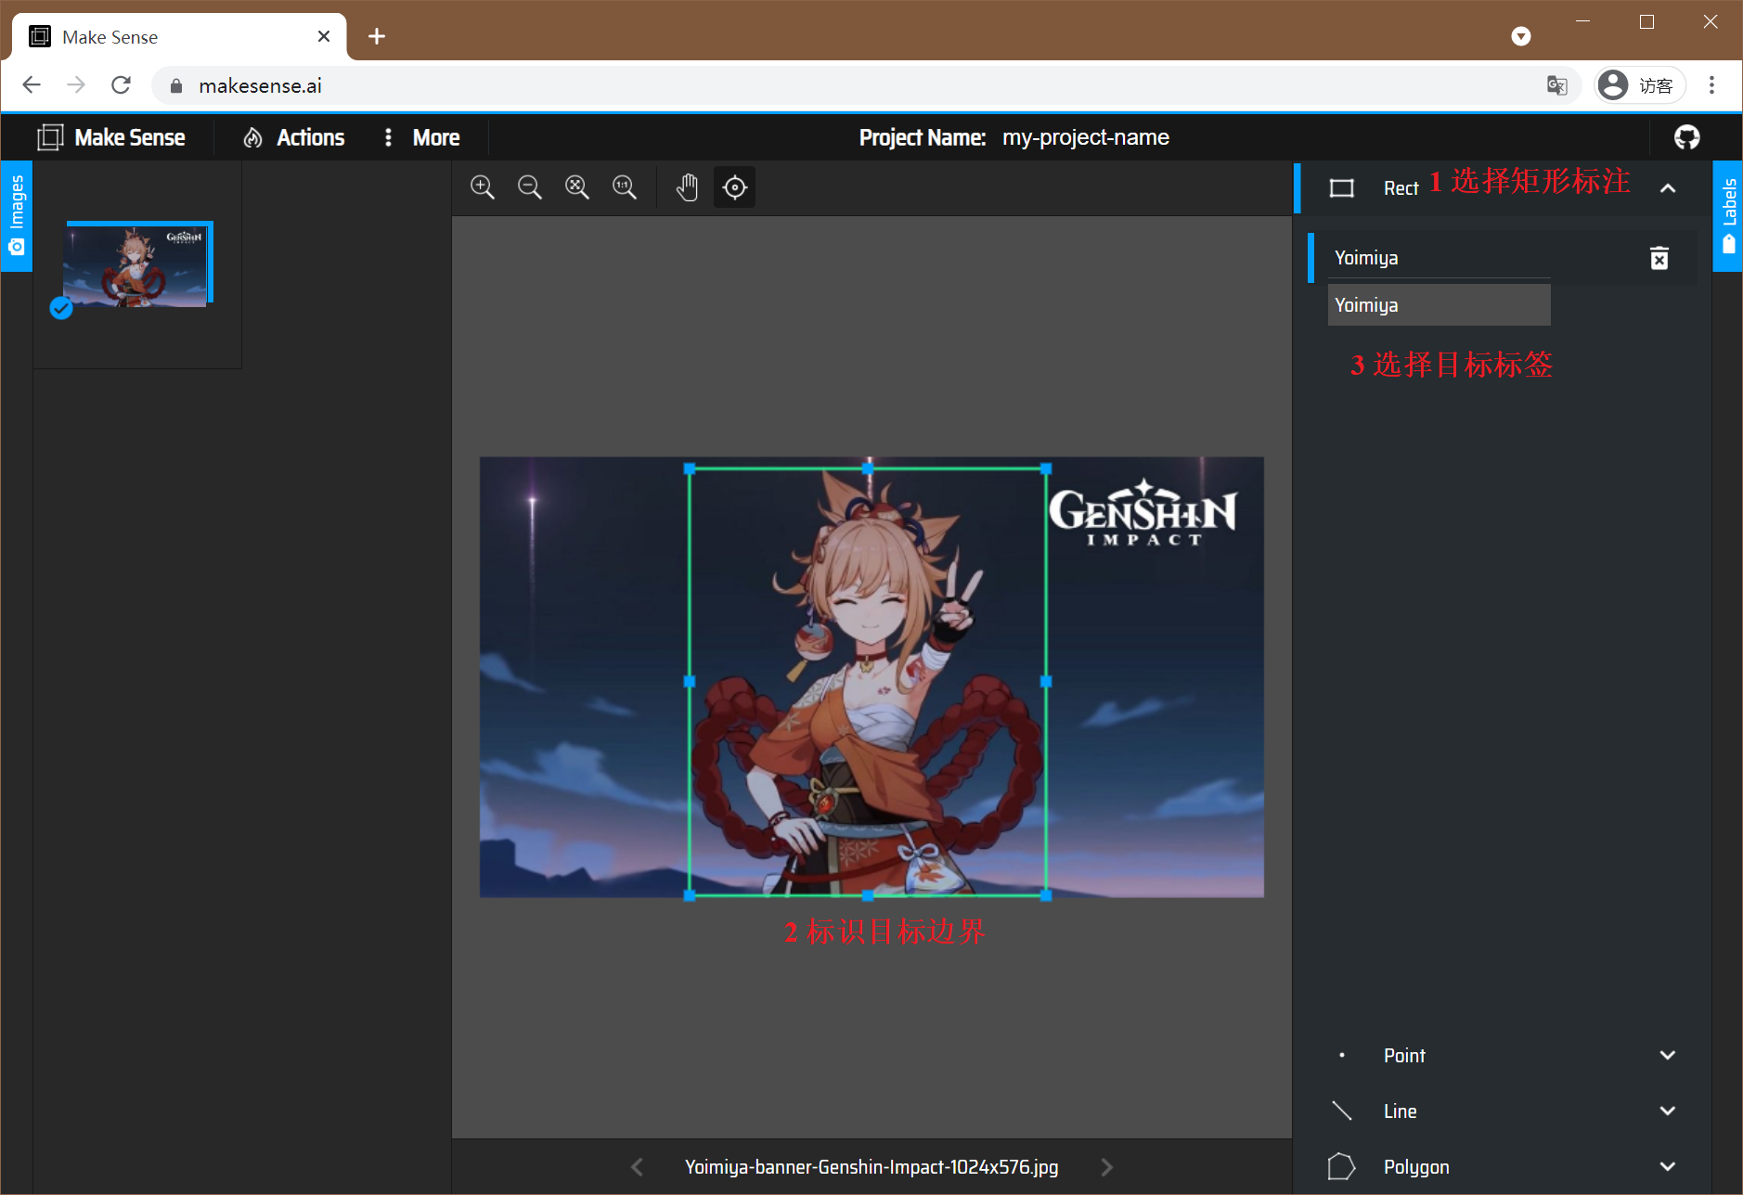Open the GitHub repository icon
The height and width of the screenshot is (1195, 1743).
pyautogui.click(x=1686, y=137)
